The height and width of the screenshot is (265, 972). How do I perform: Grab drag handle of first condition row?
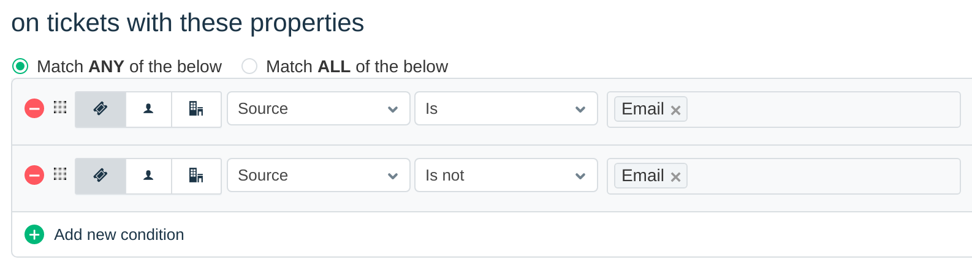click(x=60, y=108)
